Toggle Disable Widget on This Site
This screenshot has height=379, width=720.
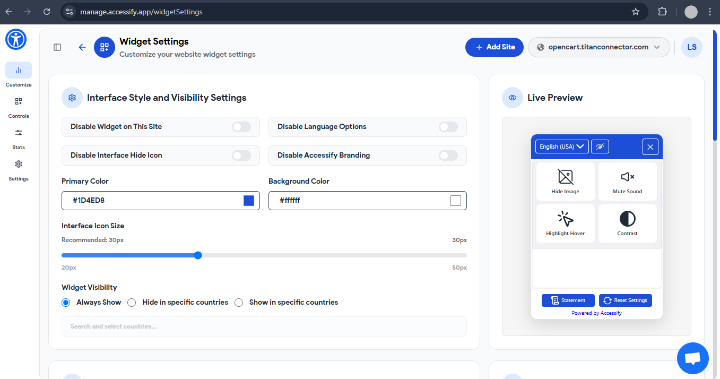[241, 127]
